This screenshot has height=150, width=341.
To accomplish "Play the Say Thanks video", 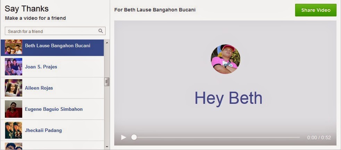I will click(124, 137).
